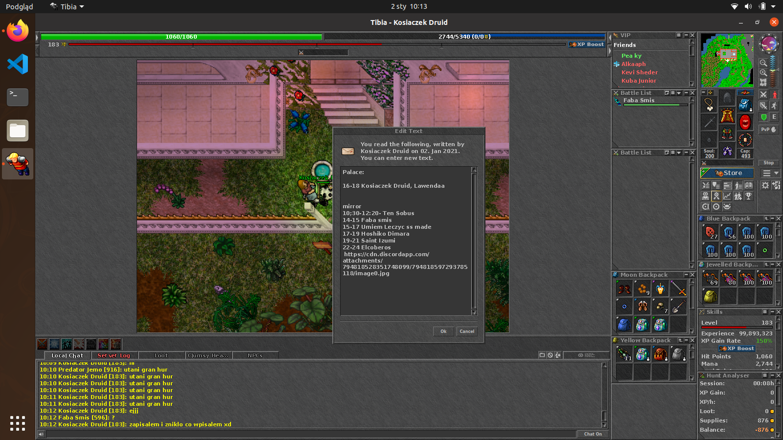This screenshot has height=440, width=783.
Task: Click the logout exit icon
Action: point(776,185)
